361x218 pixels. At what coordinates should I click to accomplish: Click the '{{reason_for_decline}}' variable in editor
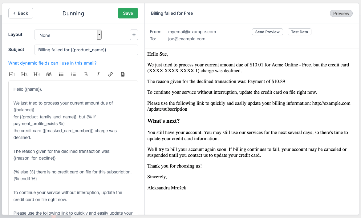[34, 158]
